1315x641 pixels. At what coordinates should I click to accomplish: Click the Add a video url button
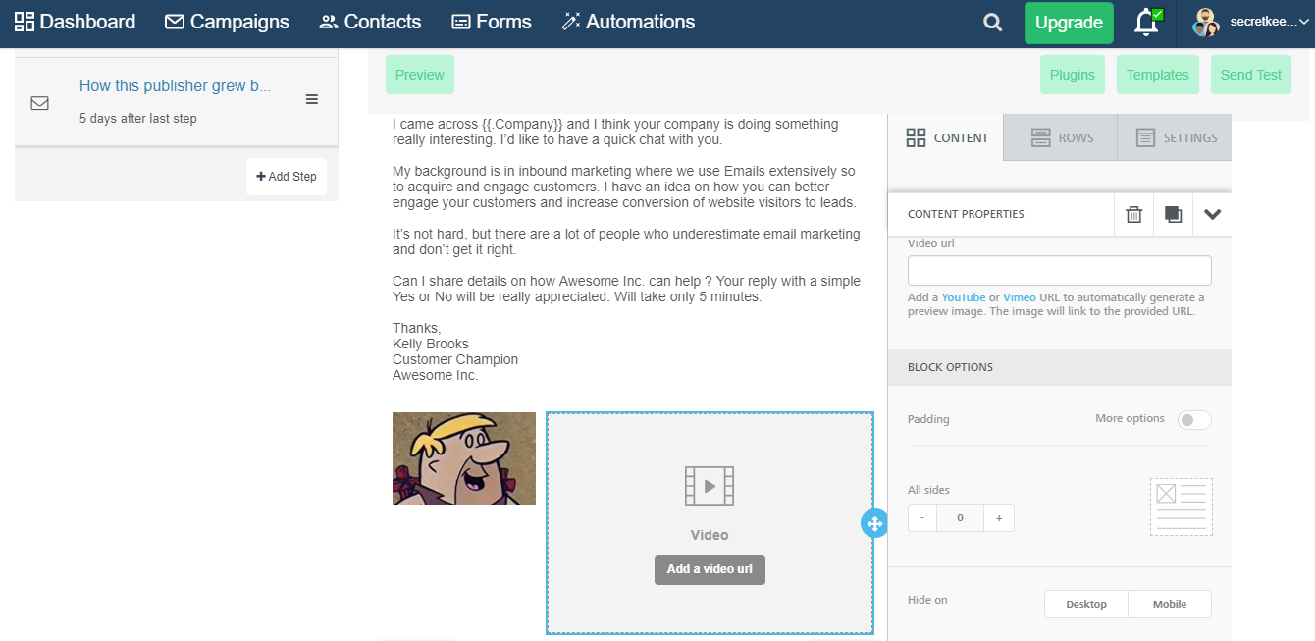pyautogui.click(x=710, y=569)
